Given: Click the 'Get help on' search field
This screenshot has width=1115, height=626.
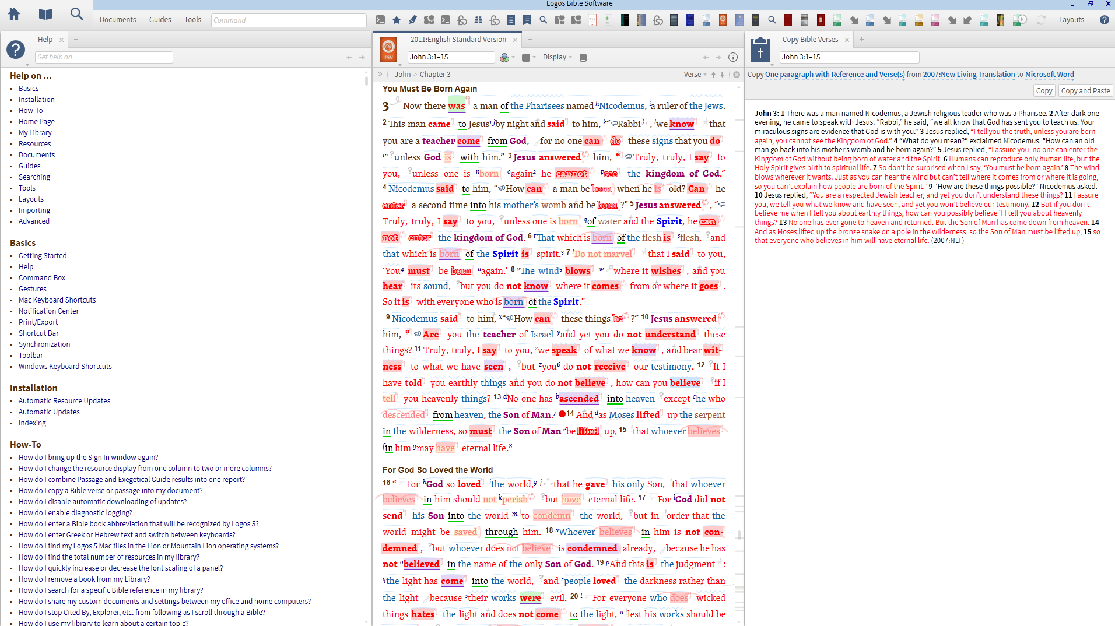Looking at the screenshot, I should click(104, 57).
